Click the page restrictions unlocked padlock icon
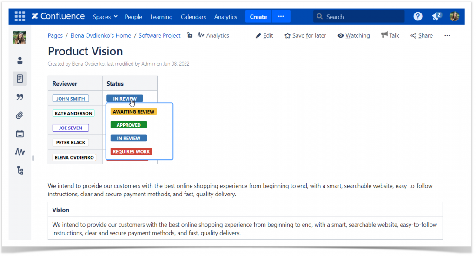The width and height of the screenshot is (476, 256). click(190, 35)
